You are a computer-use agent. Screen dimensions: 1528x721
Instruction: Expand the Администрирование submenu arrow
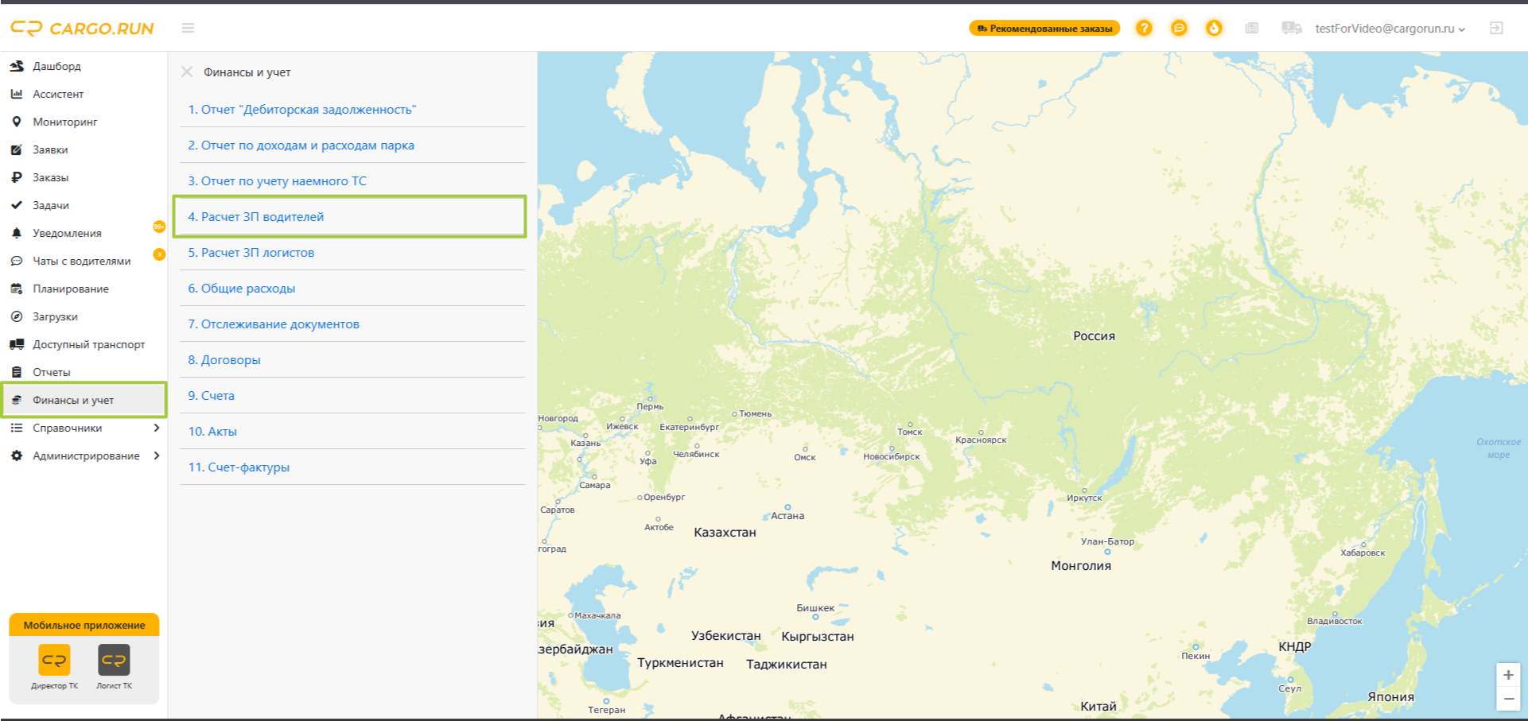156,455
